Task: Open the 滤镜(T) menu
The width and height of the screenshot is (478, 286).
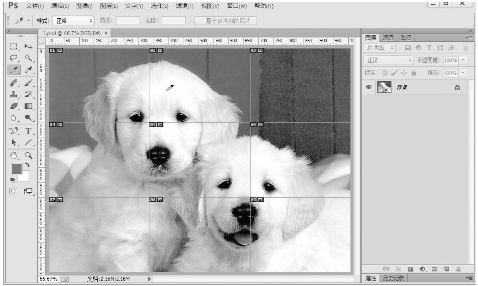Action: click(184, 6)
